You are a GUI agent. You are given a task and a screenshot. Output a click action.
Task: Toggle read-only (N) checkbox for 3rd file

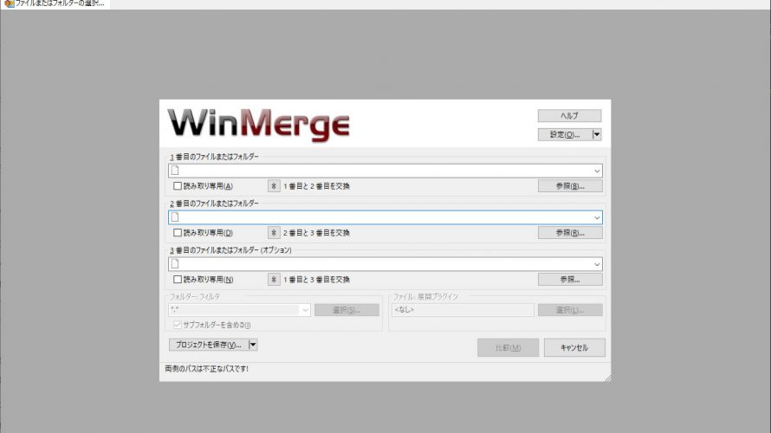178,279
